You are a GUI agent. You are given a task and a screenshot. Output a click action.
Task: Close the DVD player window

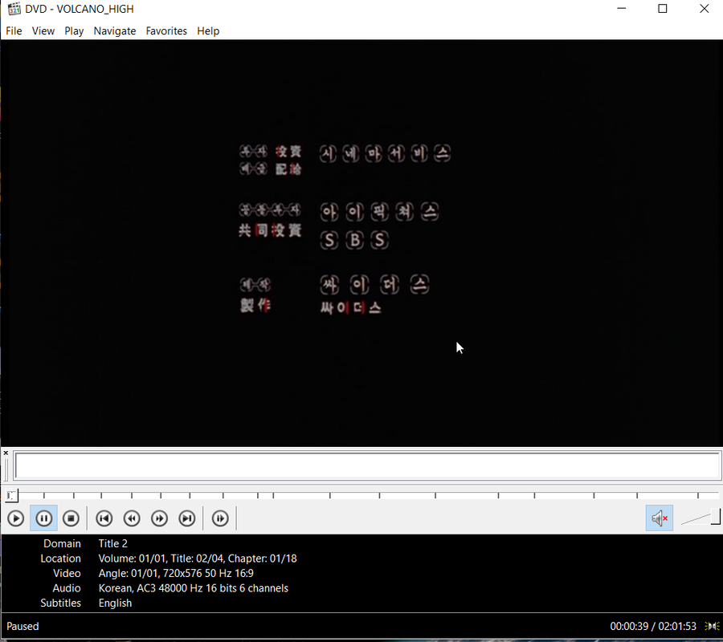[704, 9]
